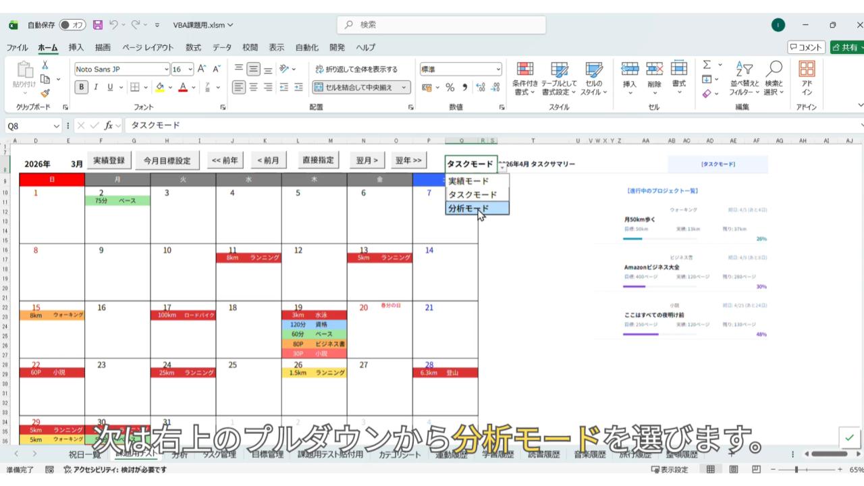Toggle Wrap Text to show all
The width and height of the screenshot is (864, 486).
(356, 69)
